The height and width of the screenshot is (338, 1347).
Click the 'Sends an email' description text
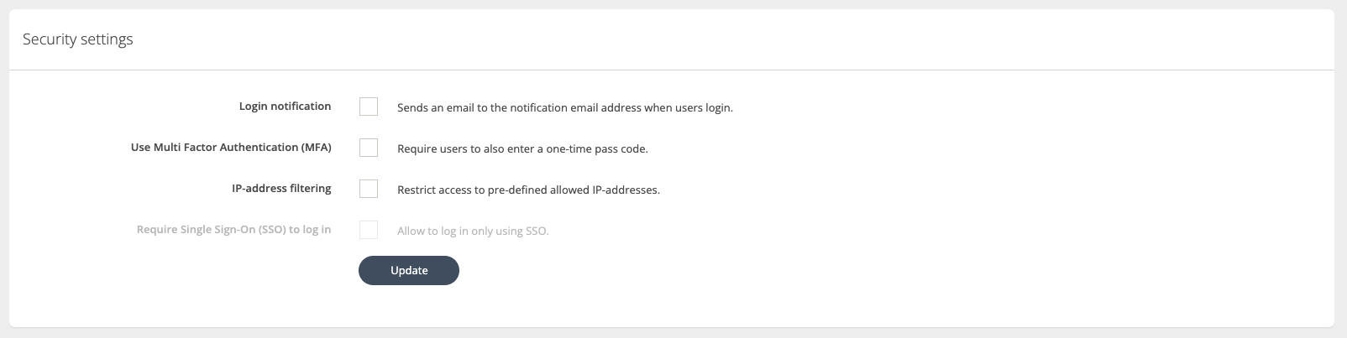click(x=564, y=108)
